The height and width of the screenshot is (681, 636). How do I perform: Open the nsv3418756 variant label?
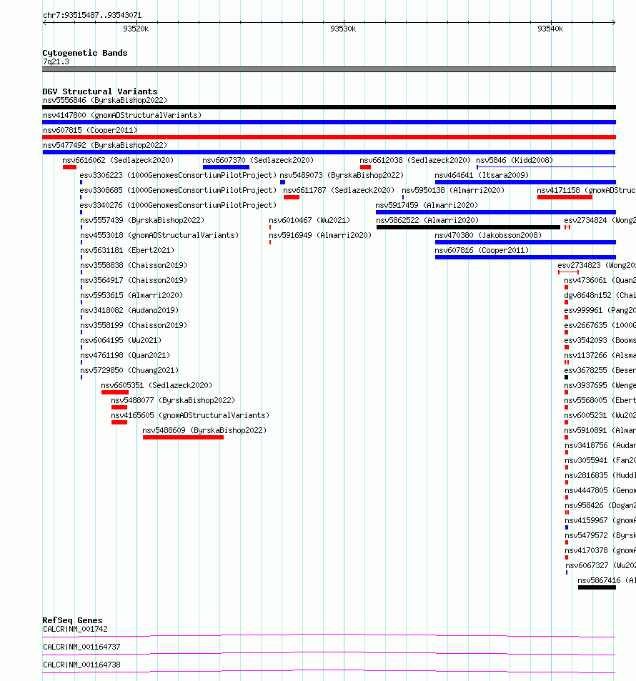[x=600, y=445]
